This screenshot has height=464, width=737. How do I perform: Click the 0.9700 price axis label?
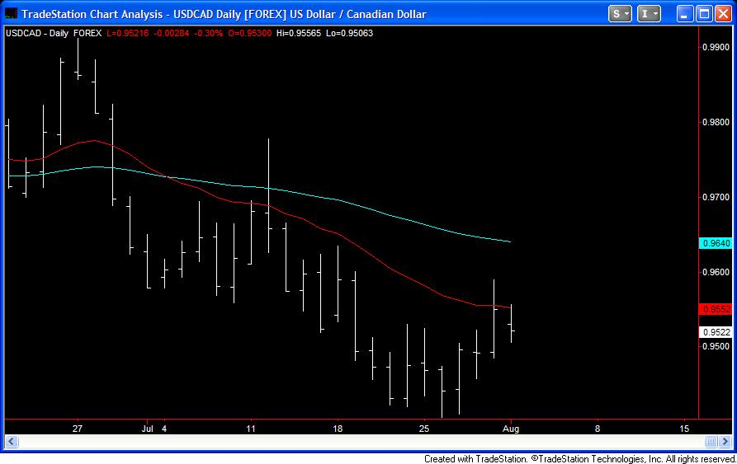(x=716, y=197)
